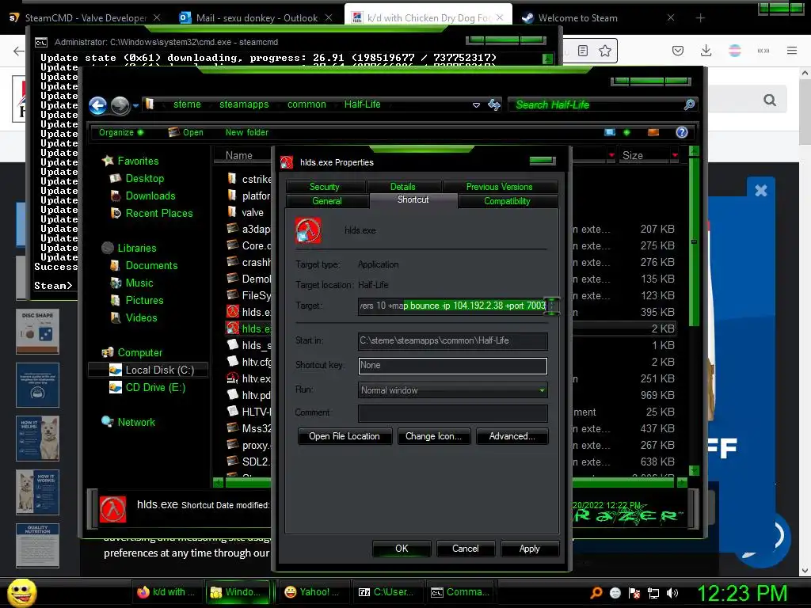Click the Advanced... button
Image resolution: width=811 pixels, height=608 pixels.
tap(512, 436)
